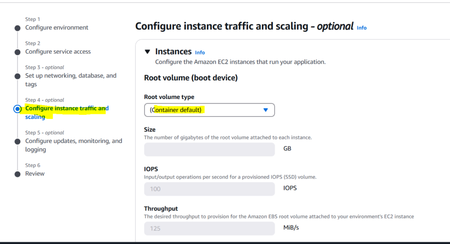Click the Step 6 Review circle marker

pyautogui.click(x=17, y=174)
